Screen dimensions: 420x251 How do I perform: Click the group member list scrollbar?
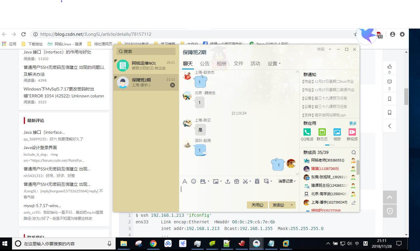pos(358,168)
